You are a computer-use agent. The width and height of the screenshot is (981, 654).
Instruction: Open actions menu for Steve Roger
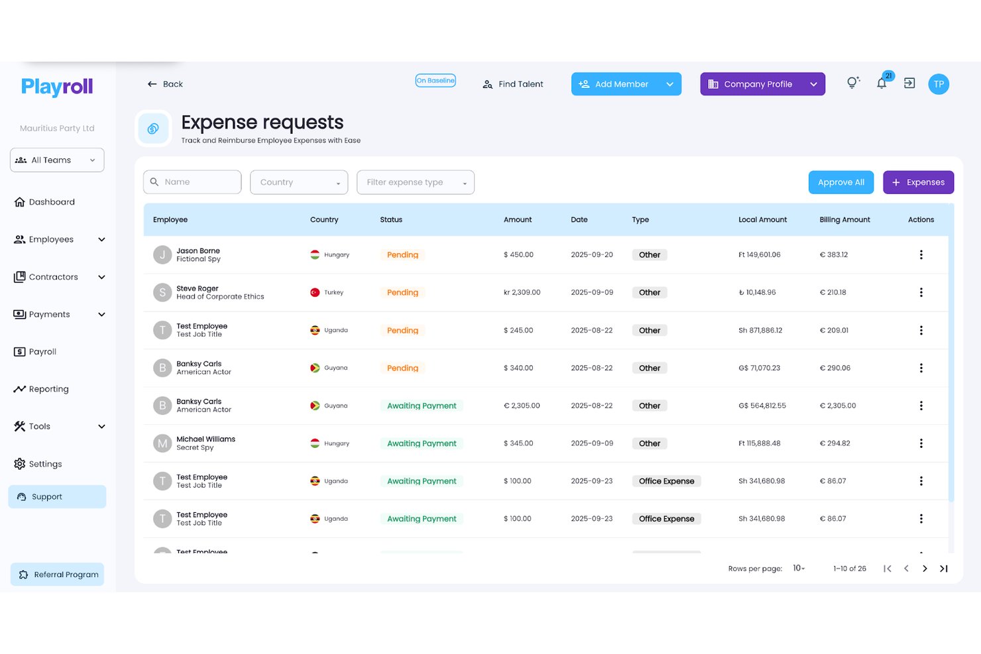tap(921, 292)
